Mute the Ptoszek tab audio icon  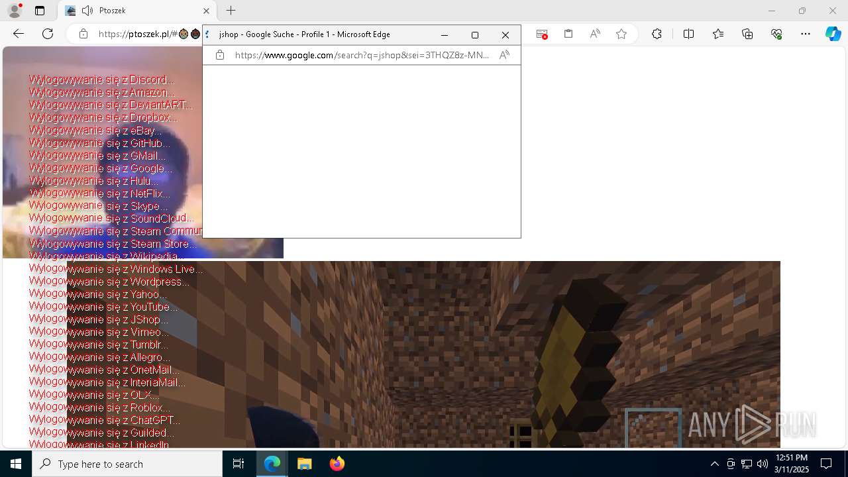(87, 11)
